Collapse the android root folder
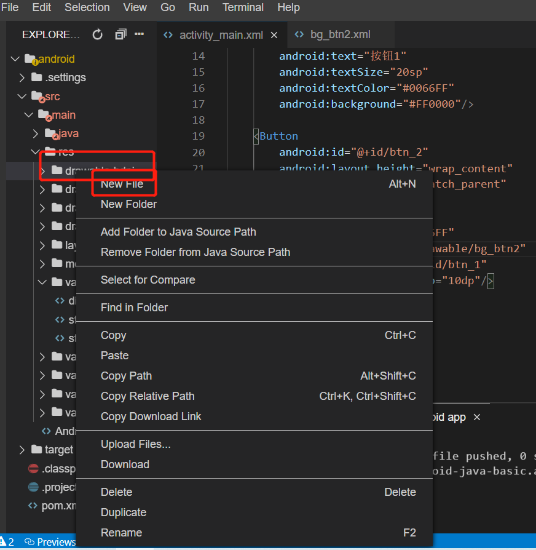 click(x=15, y=58)
